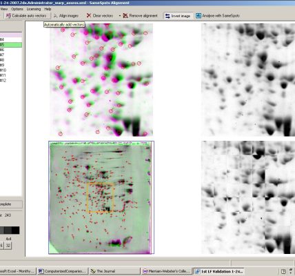The width and height of the screenshot is (295, 276).
Task: Click the upper right greyscale gel image
Action: click(x=248, y=79)
